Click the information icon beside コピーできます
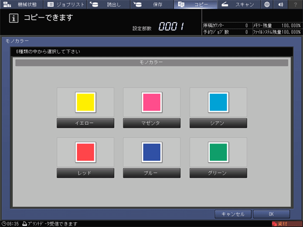This screenshot has height=227, width=303. [x=13, y=18]
